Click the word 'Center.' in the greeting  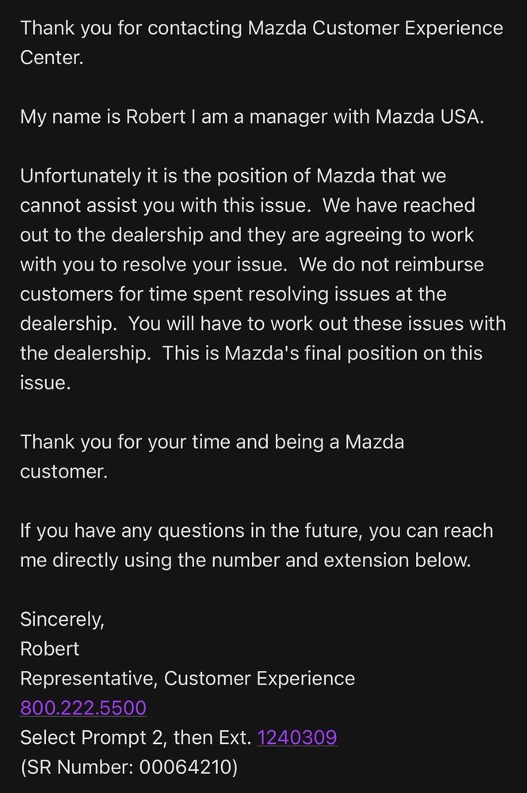[x=52, y=57]
